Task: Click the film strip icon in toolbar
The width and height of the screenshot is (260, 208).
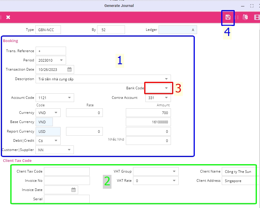Action: coord(257,17)
